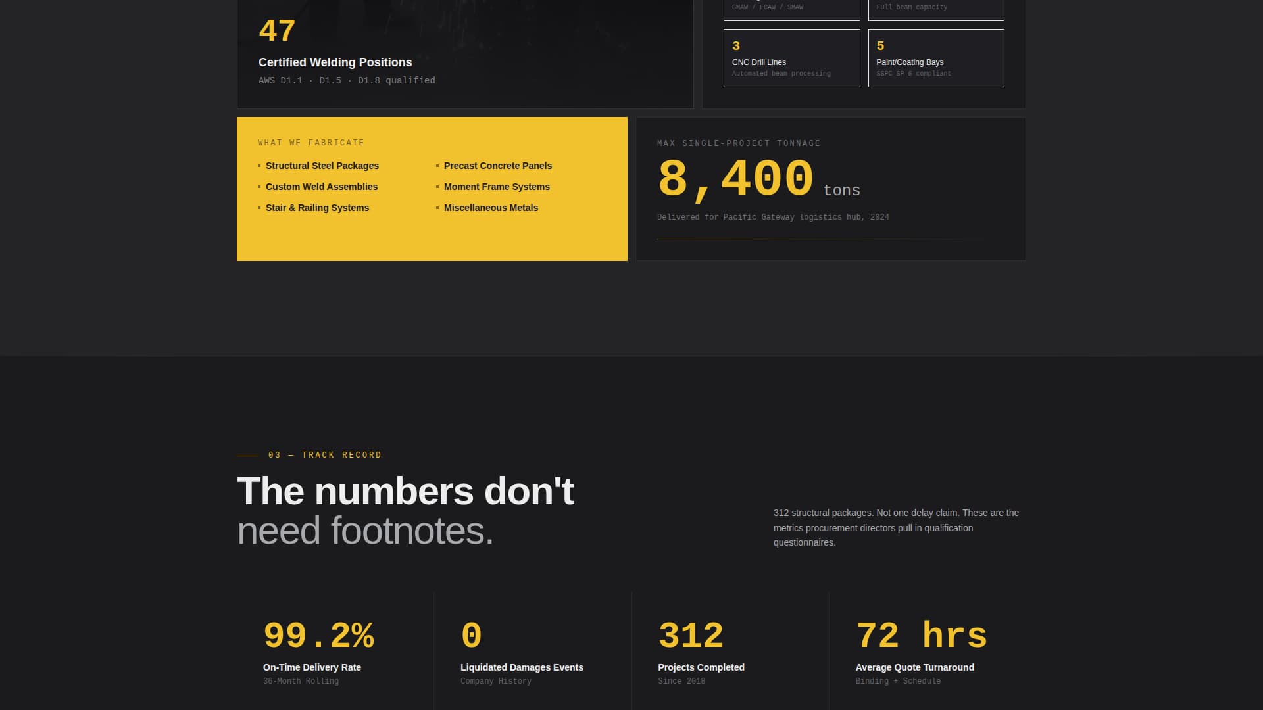This screenshot has width=1263, height=710.
Task: Click the bullet marker beside Structural Steel Packages
Action: coord(259,166)
